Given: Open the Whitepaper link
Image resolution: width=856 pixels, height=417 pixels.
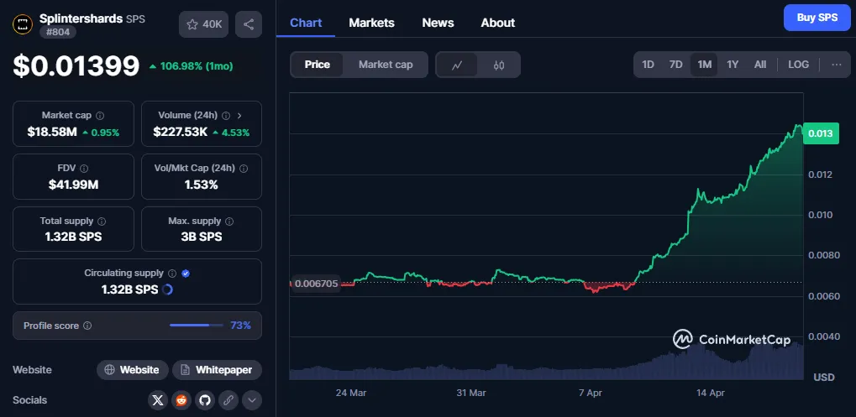Looking at the screenshot, I should tap(218, 369).
